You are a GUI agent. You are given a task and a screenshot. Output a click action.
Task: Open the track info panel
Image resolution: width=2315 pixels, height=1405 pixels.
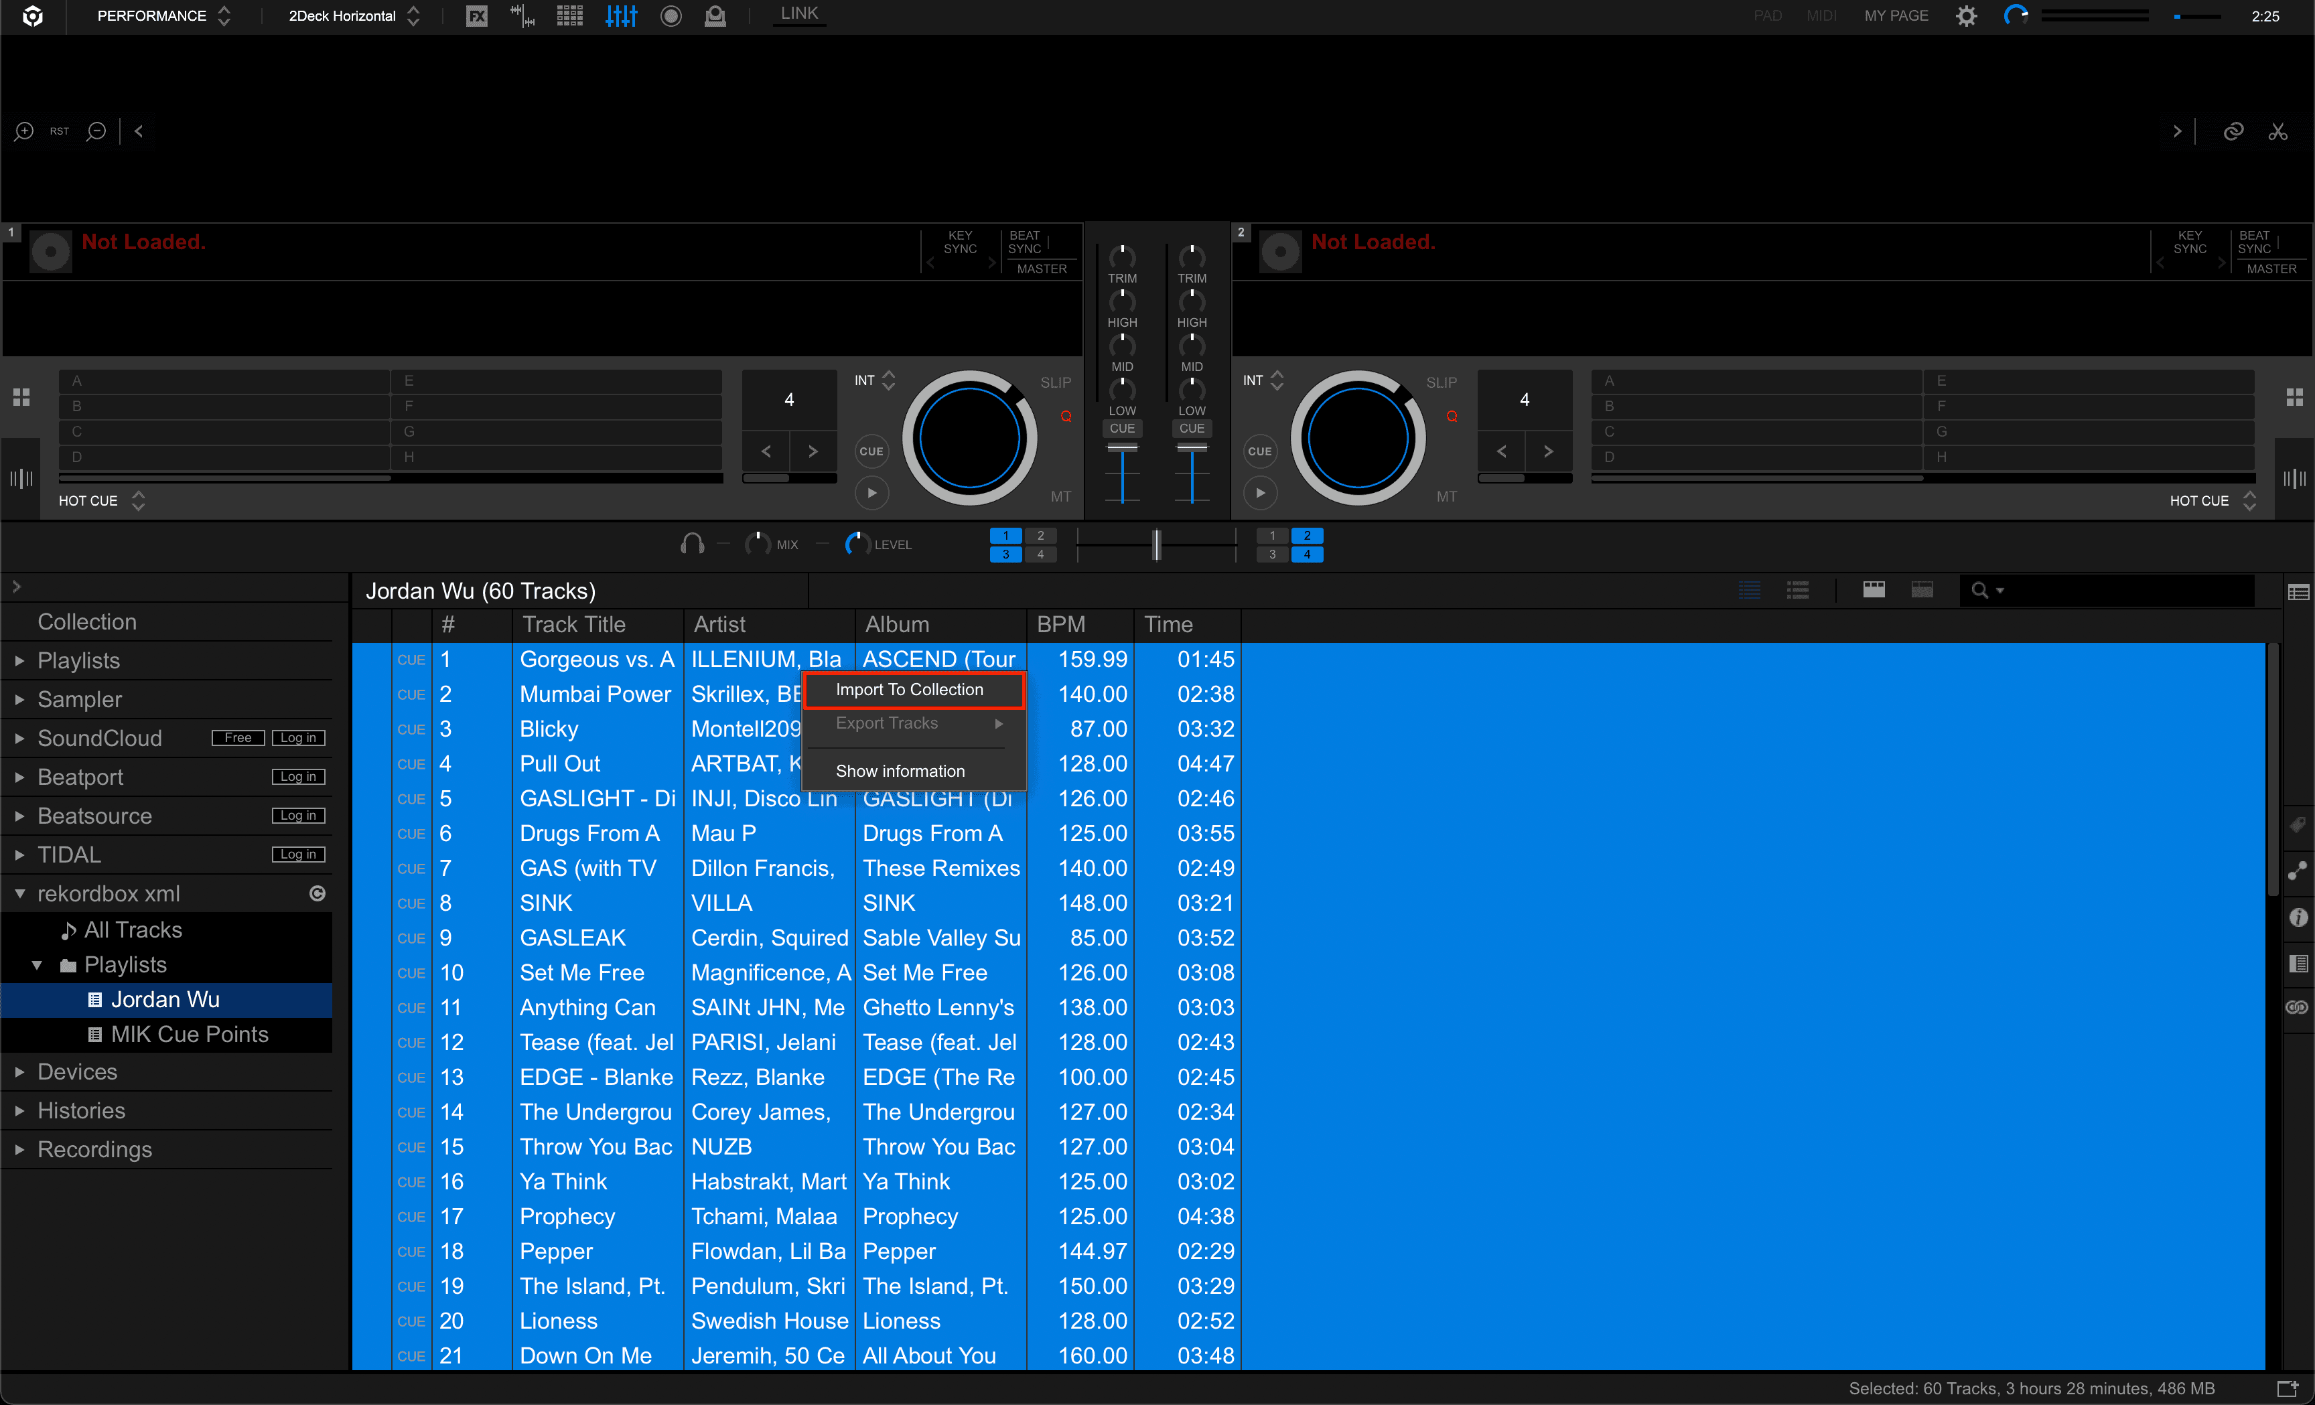[2298, 917]
